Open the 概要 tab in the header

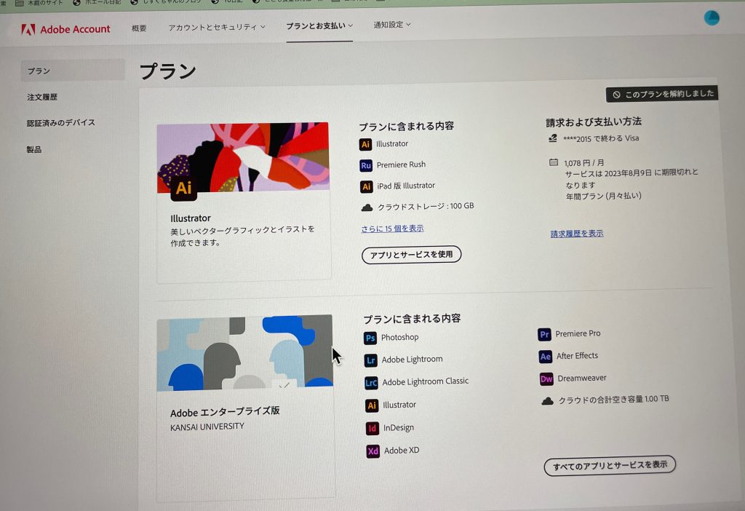pos(139,28)
